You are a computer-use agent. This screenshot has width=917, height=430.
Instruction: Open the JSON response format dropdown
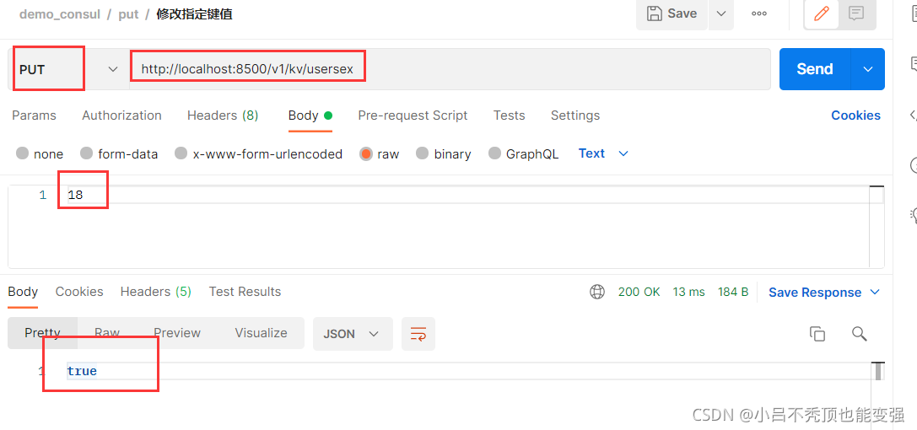pos(353,334)
